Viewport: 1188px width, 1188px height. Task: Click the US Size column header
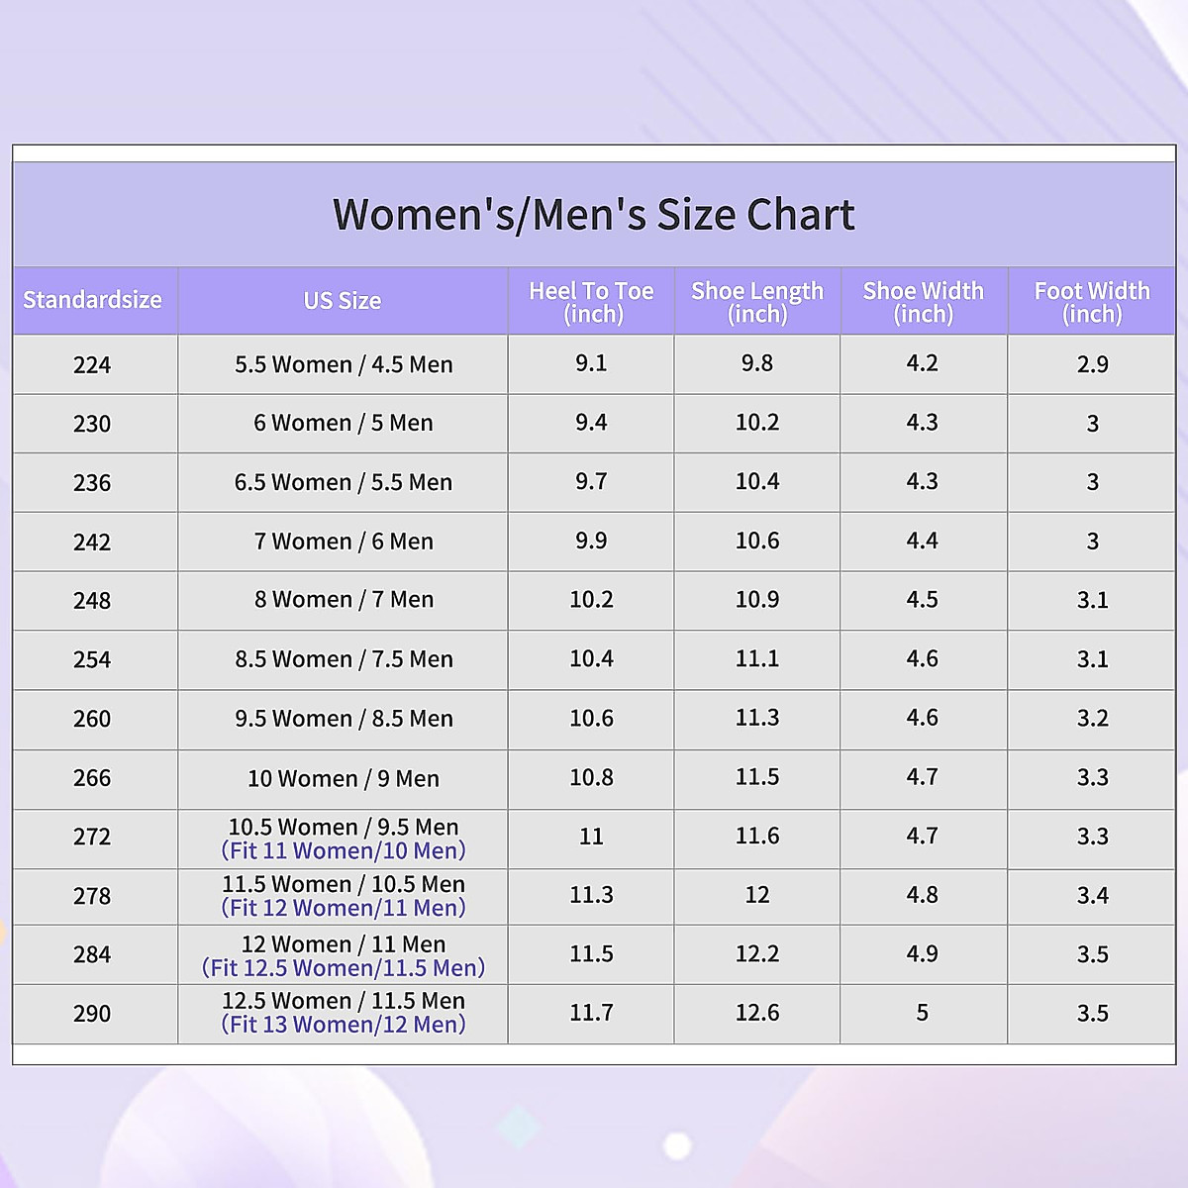click(343, 301)
